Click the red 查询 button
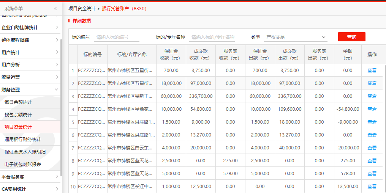 pyautogui.click(x=351, y=37)
